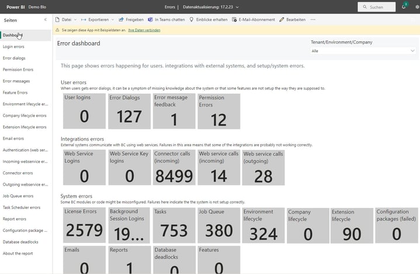Switch to the Feature Errors page
Image resolution: width=420 pixels, height=274 pixels.
pos(15,93)
